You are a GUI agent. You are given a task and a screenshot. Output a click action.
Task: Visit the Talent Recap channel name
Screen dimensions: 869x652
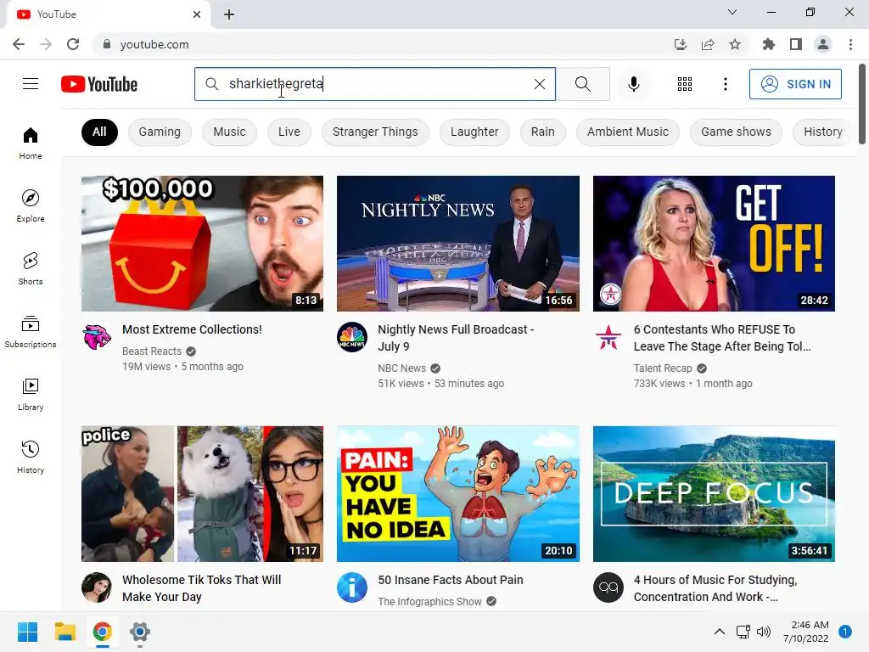coord(663,368)
